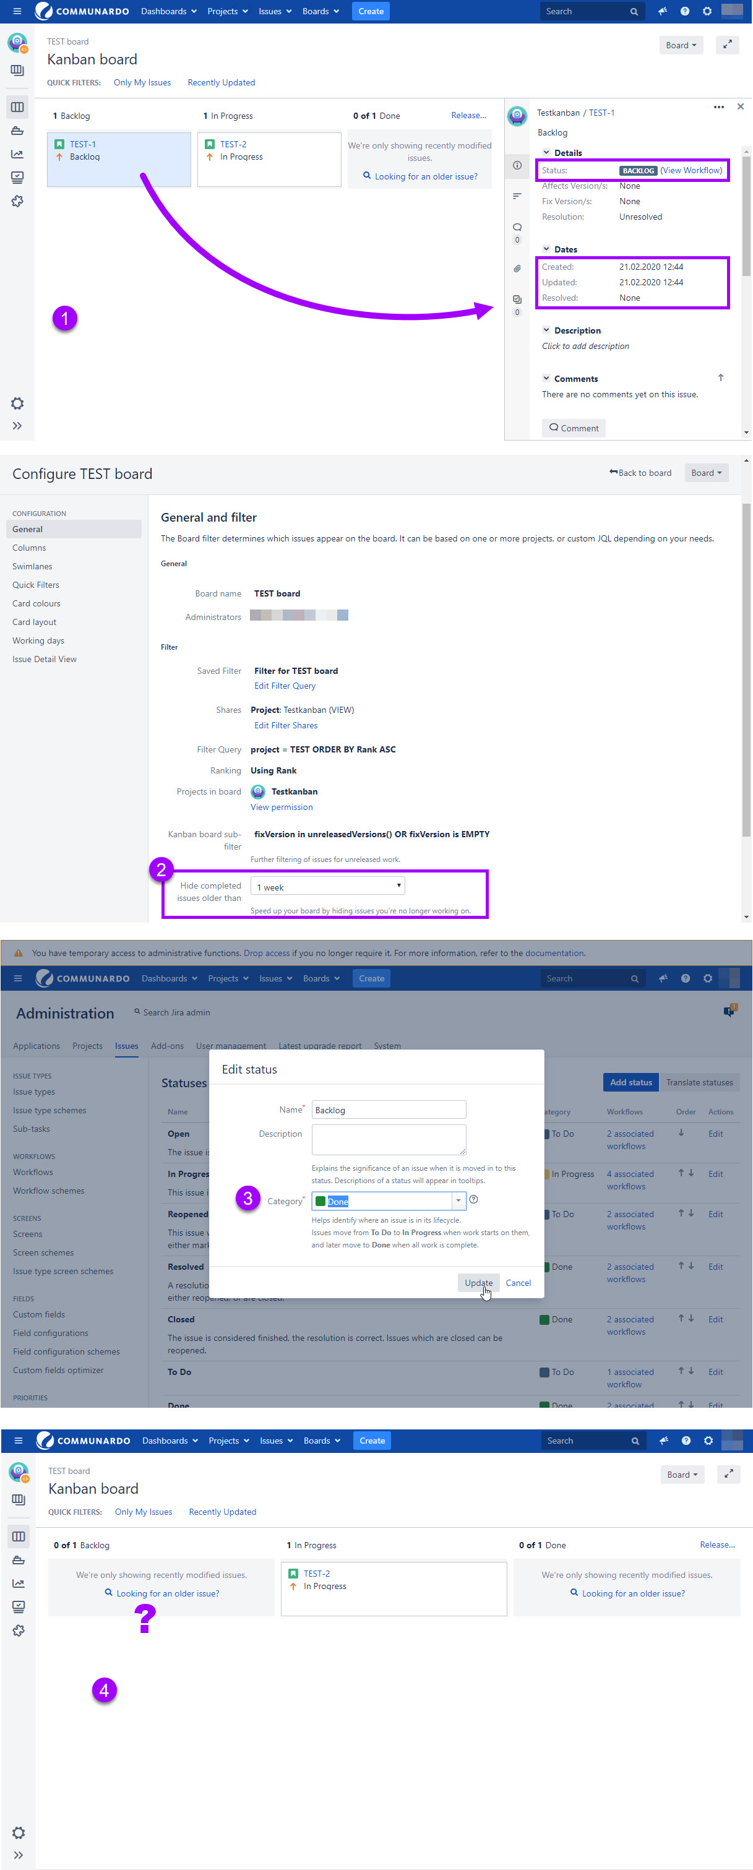Open comments speech bubble icon in issue panel

click(517, 227)
